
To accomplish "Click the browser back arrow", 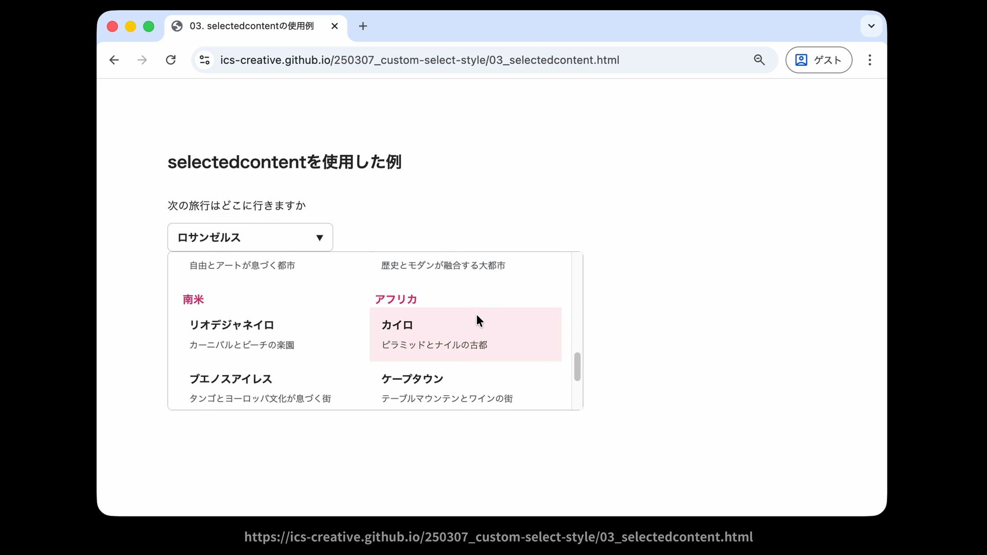I will (x=114, y=60).
